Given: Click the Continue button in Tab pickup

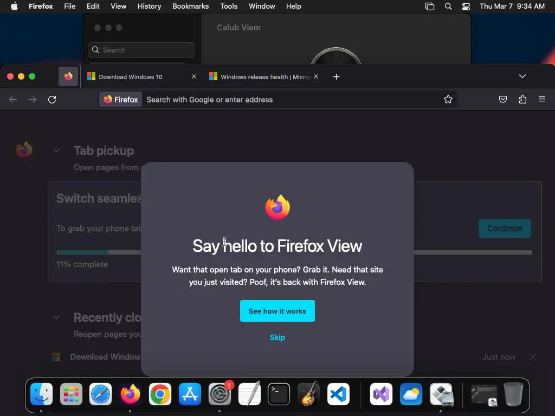Looking at the screenshot, I should pyautogui.click(x=505, y=228).
